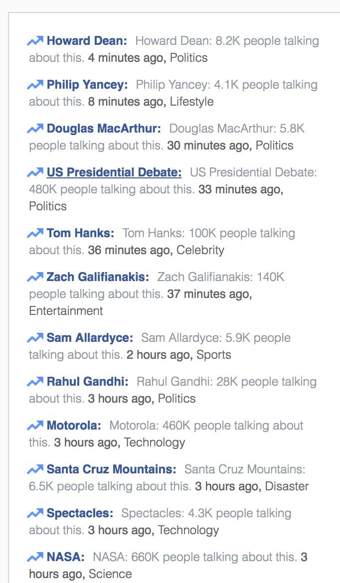Open the Howard Dean trending topic
The width and height of the screenshot is (340, 583).
(x=87, y=41)
